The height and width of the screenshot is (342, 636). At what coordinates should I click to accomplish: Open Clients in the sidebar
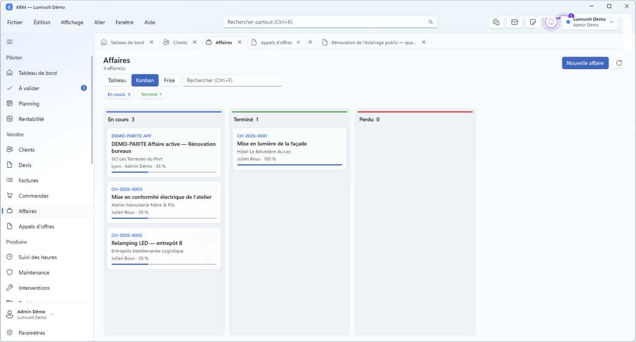point(46,150)
